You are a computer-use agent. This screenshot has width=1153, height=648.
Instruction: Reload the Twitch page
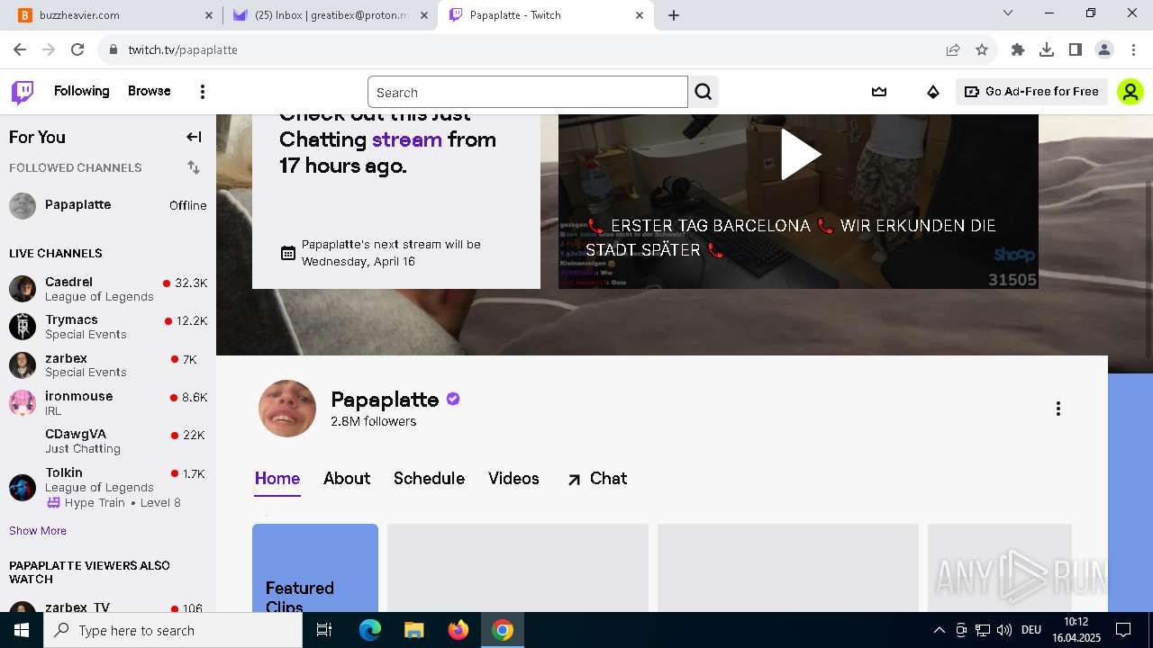tap(77, 49)
